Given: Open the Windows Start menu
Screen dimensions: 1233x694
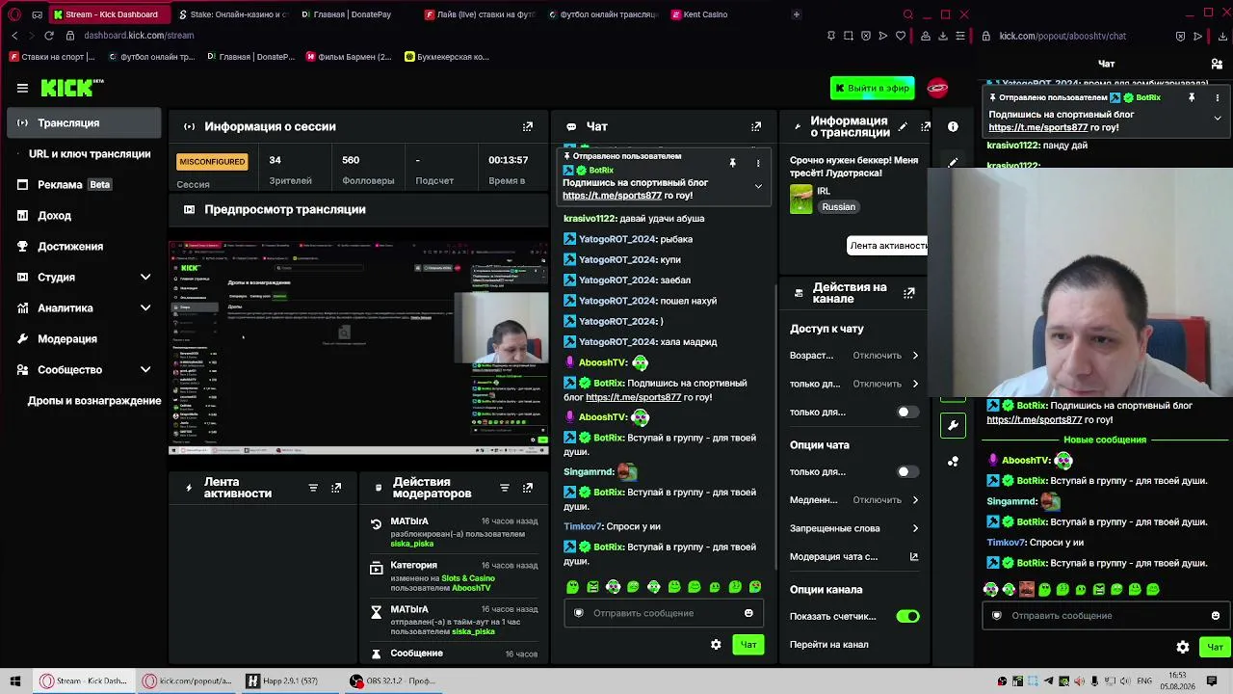Looking at the screenshot, I should click(x=15, y=681).
